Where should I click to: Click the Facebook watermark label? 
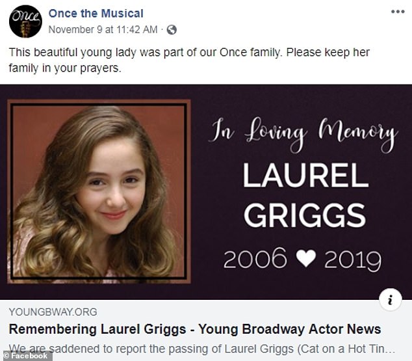[x=27, y=356]
